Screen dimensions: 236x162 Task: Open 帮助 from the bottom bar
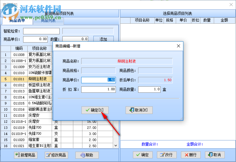click(x=87, y=155)
